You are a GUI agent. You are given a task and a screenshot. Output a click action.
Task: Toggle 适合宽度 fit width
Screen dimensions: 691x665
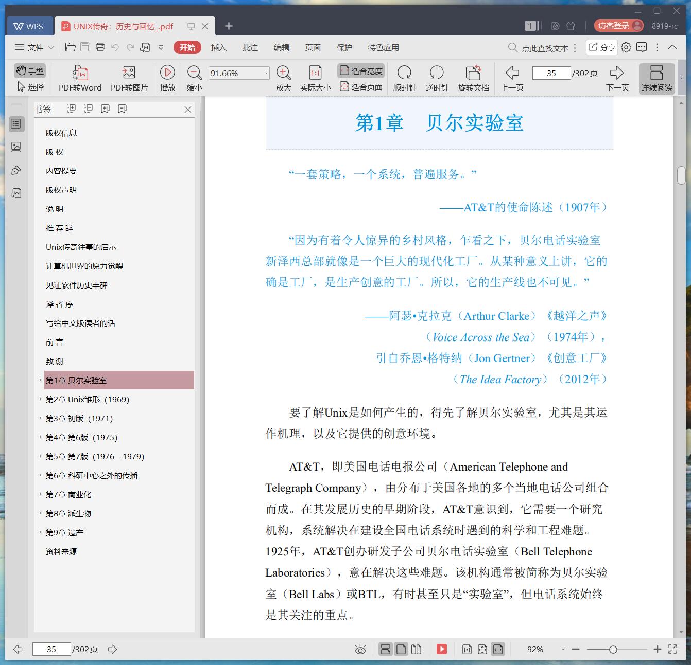coord(361,71)
